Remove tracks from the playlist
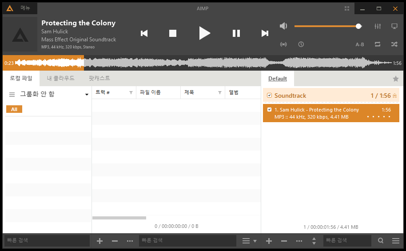 tap(284, 241)
